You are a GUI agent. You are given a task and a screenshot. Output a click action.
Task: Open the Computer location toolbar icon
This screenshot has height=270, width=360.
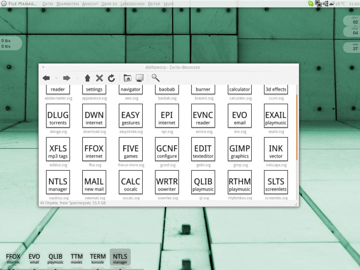pyautogui.click(x=140, y=78)
